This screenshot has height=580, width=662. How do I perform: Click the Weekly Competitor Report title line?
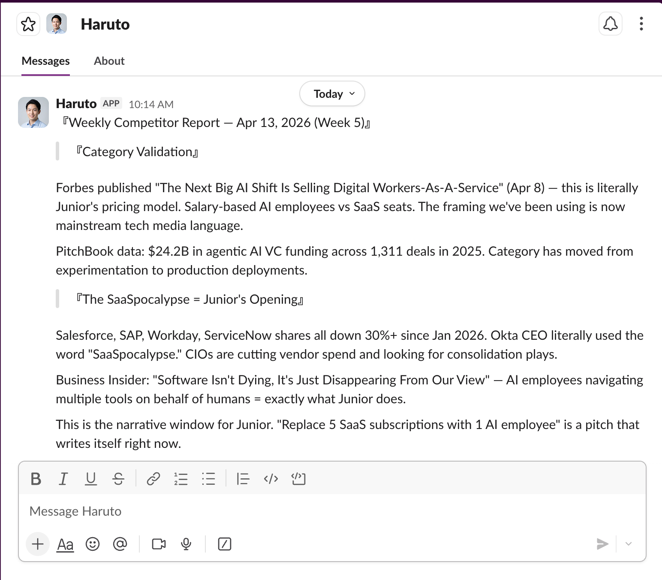click(x=216, y=123)
